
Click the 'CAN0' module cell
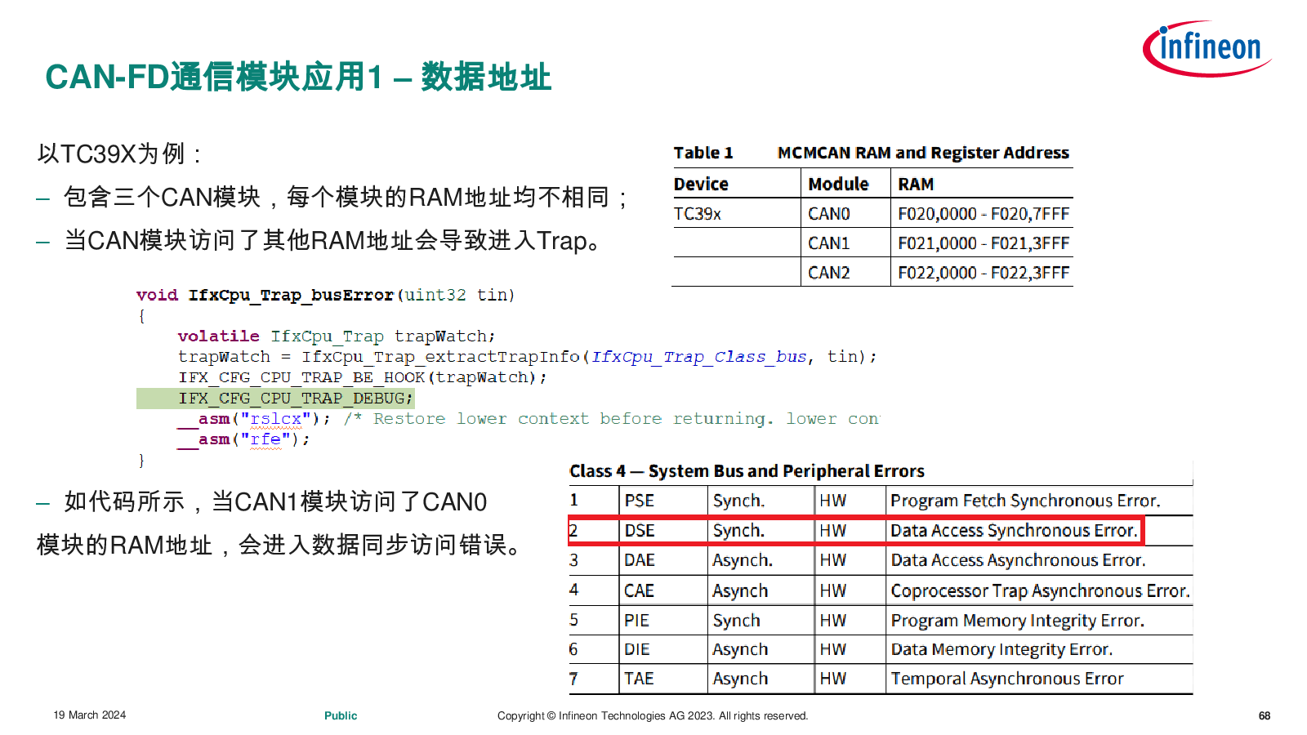click(829, 214)
